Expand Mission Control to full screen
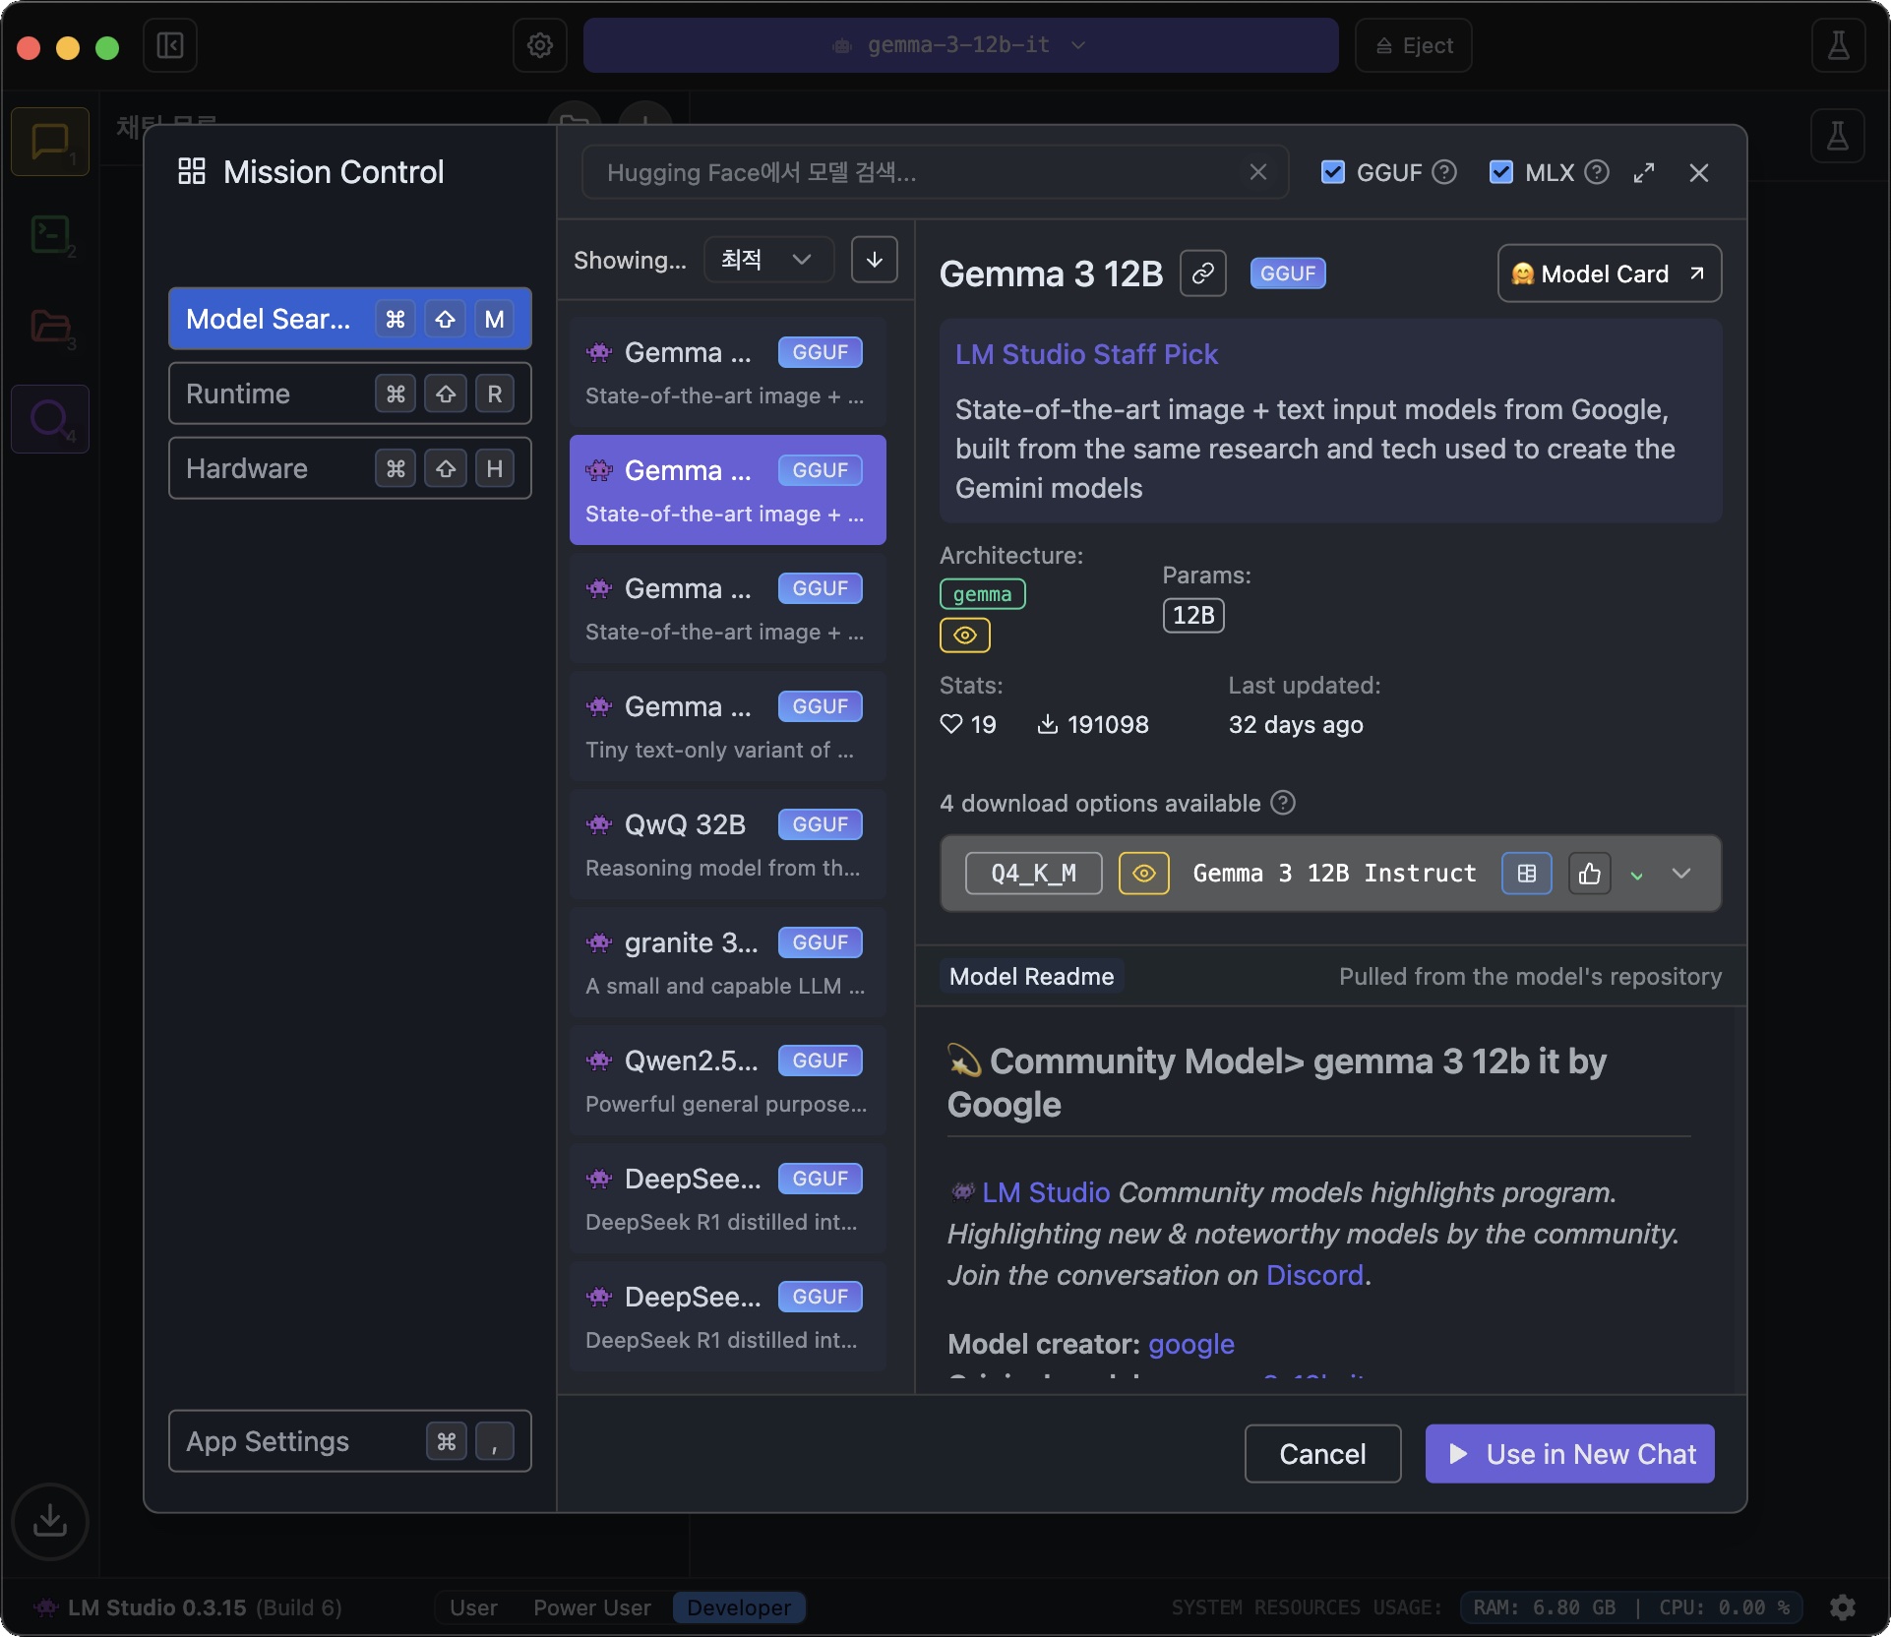 pos(1644,172)
